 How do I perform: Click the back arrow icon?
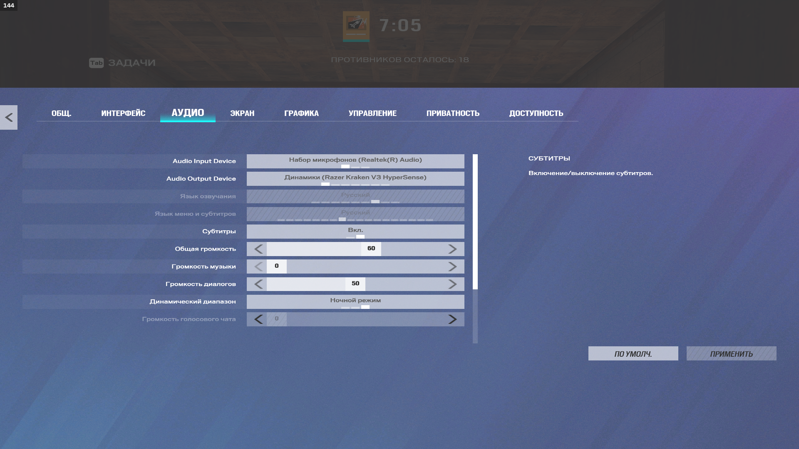[9, 118]
